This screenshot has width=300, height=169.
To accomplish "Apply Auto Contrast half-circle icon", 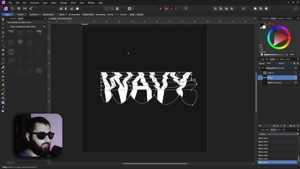I will coord(66,8).
